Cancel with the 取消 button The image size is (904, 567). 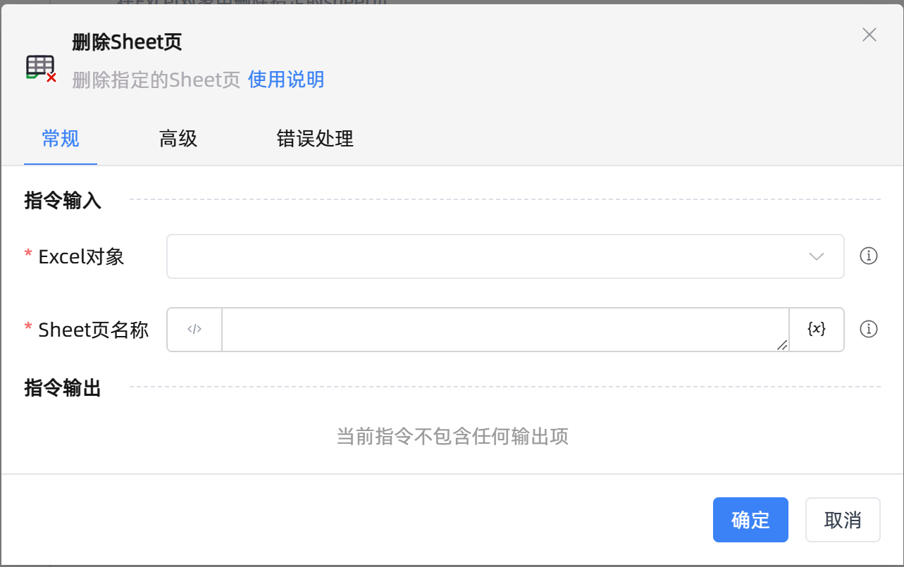pyautogui.click(x=843, y=520)
